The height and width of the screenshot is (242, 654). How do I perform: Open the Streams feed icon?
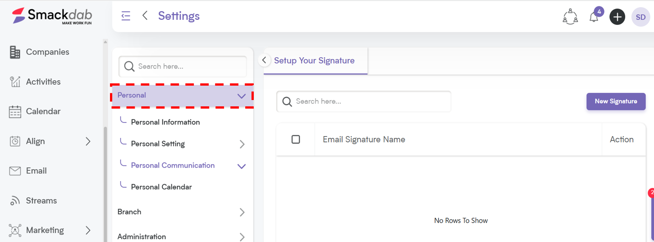(x=15, y=201)
